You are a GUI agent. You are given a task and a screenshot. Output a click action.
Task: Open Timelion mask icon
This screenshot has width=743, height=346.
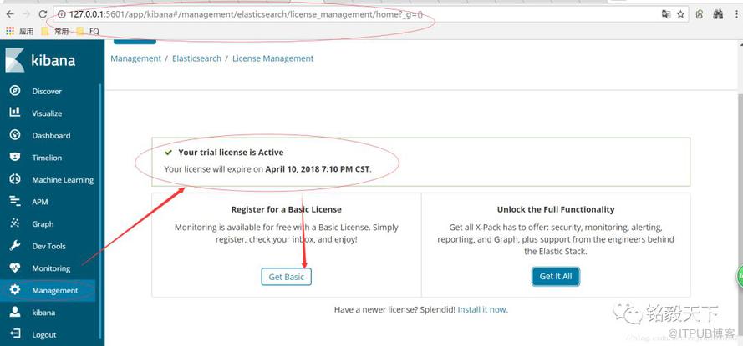(x=15, y=157)
